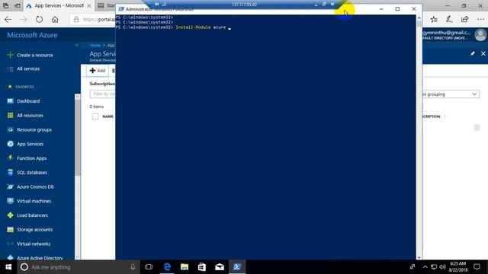Screen dimensions: 488x274
Task: Tick the select-all checkbox beside NAME
Action: tap(95, 116)
